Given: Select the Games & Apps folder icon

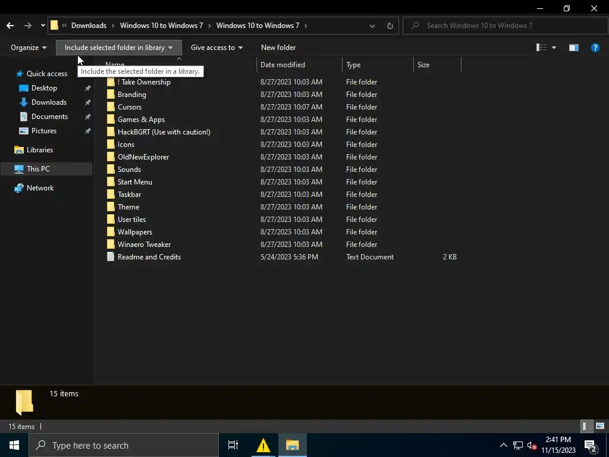Looking at the screenshot, I should (x=111, y=119).
